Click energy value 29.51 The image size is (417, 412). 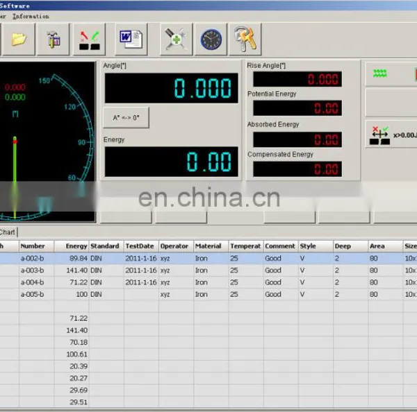(79, 402)
